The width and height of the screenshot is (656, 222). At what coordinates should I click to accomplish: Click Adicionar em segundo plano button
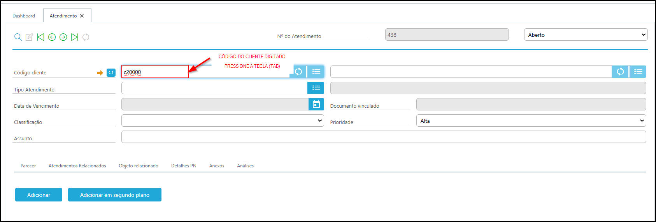(115, 195)
